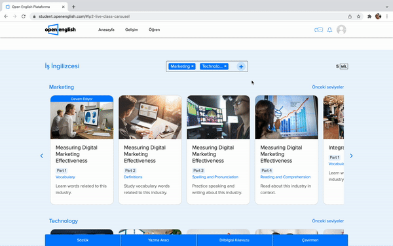This screenshot has height=246, width=393.
Task: Reload the current page
Action: click(x=24, y=16)
